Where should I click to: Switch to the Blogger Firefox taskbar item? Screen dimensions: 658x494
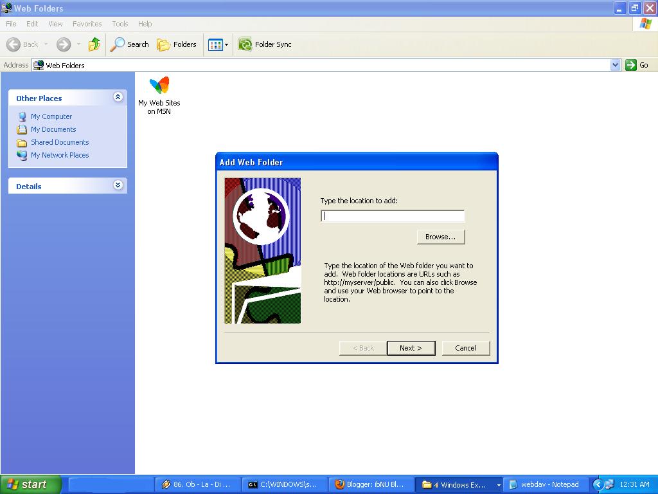371,485
